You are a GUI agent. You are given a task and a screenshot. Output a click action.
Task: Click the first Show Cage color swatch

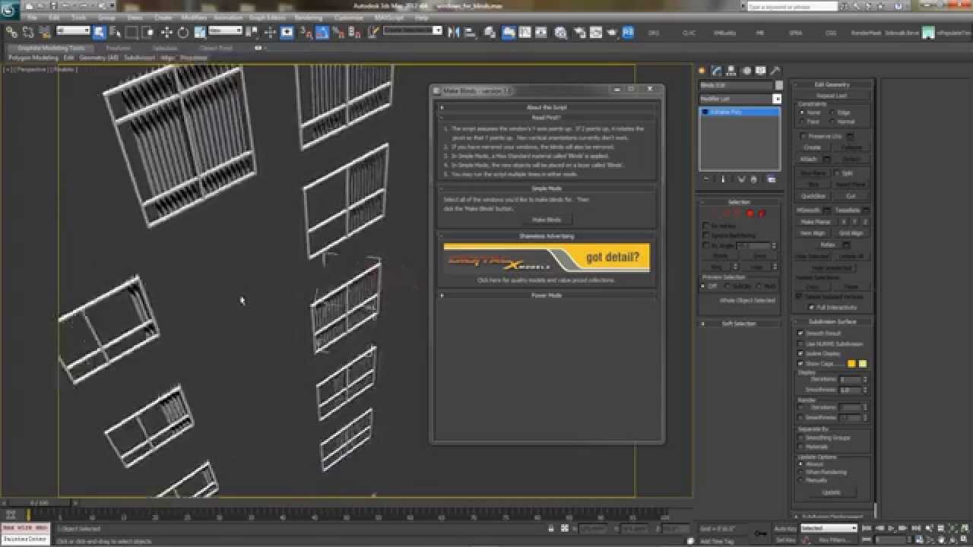[x=851, y=364]
